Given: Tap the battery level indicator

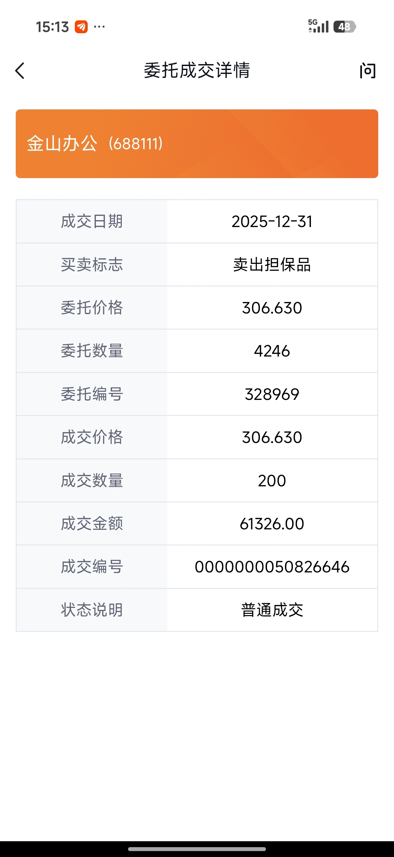Looking at the screenshot, I should (344, 27).
